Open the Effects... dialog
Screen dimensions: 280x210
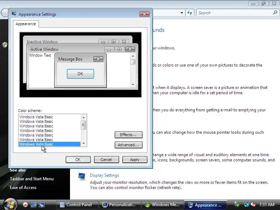pos(128,135)
